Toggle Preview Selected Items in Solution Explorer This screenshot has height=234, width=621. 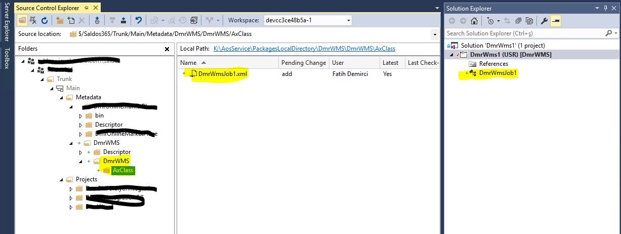pyautogui.click(x=556, y=21)
